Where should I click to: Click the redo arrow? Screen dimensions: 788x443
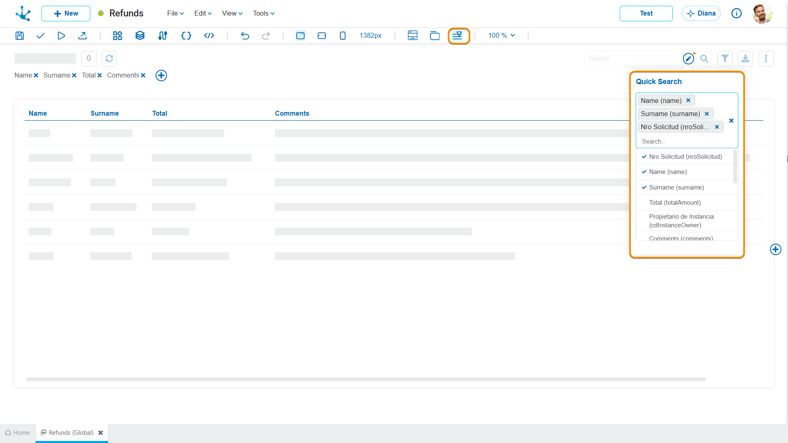(x=266, y=36)
